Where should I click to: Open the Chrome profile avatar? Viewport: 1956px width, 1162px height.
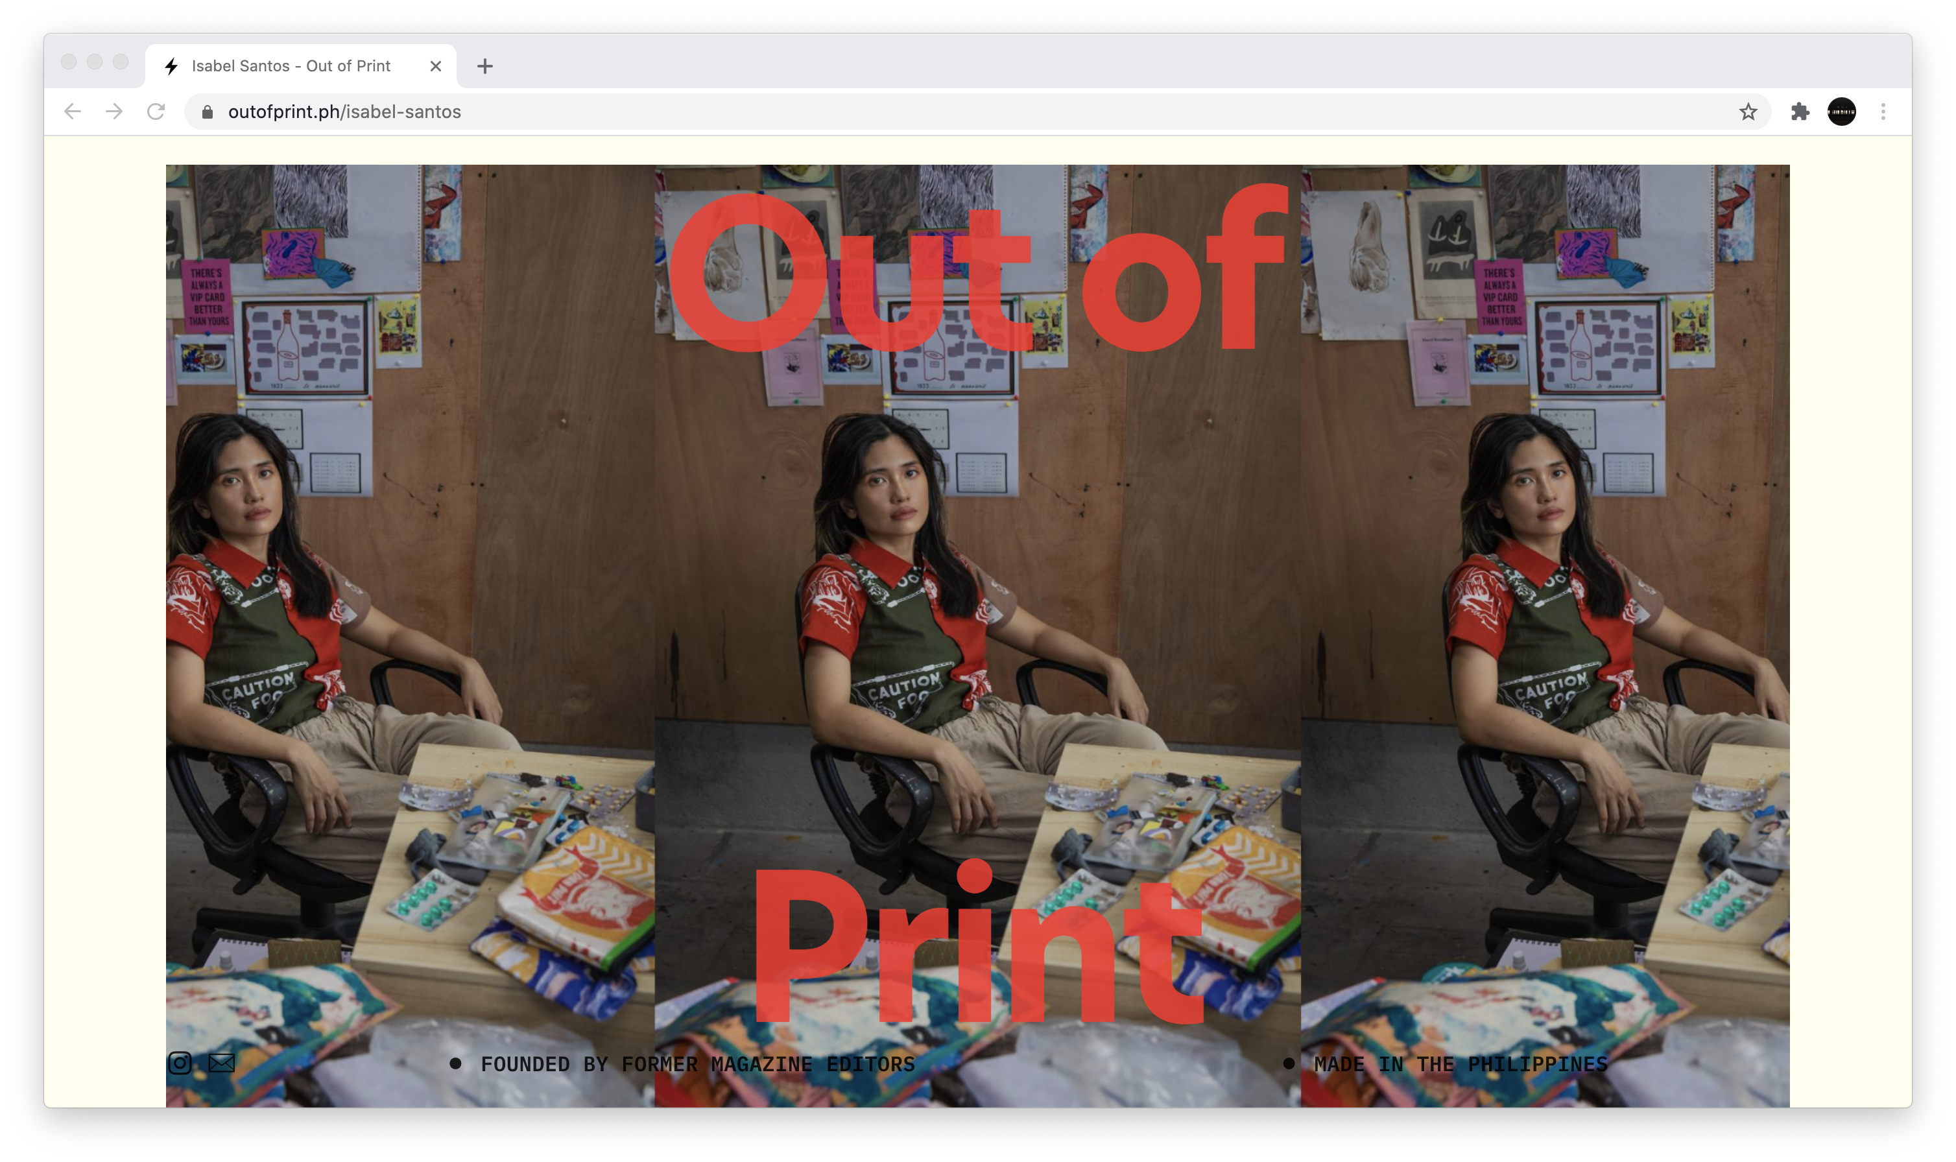click(1841, 112)
